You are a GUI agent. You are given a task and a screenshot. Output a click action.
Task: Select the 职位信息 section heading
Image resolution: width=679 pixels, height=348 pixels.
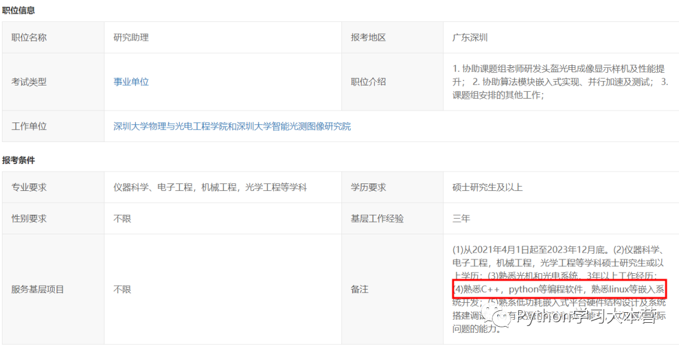tap(18, 11)
